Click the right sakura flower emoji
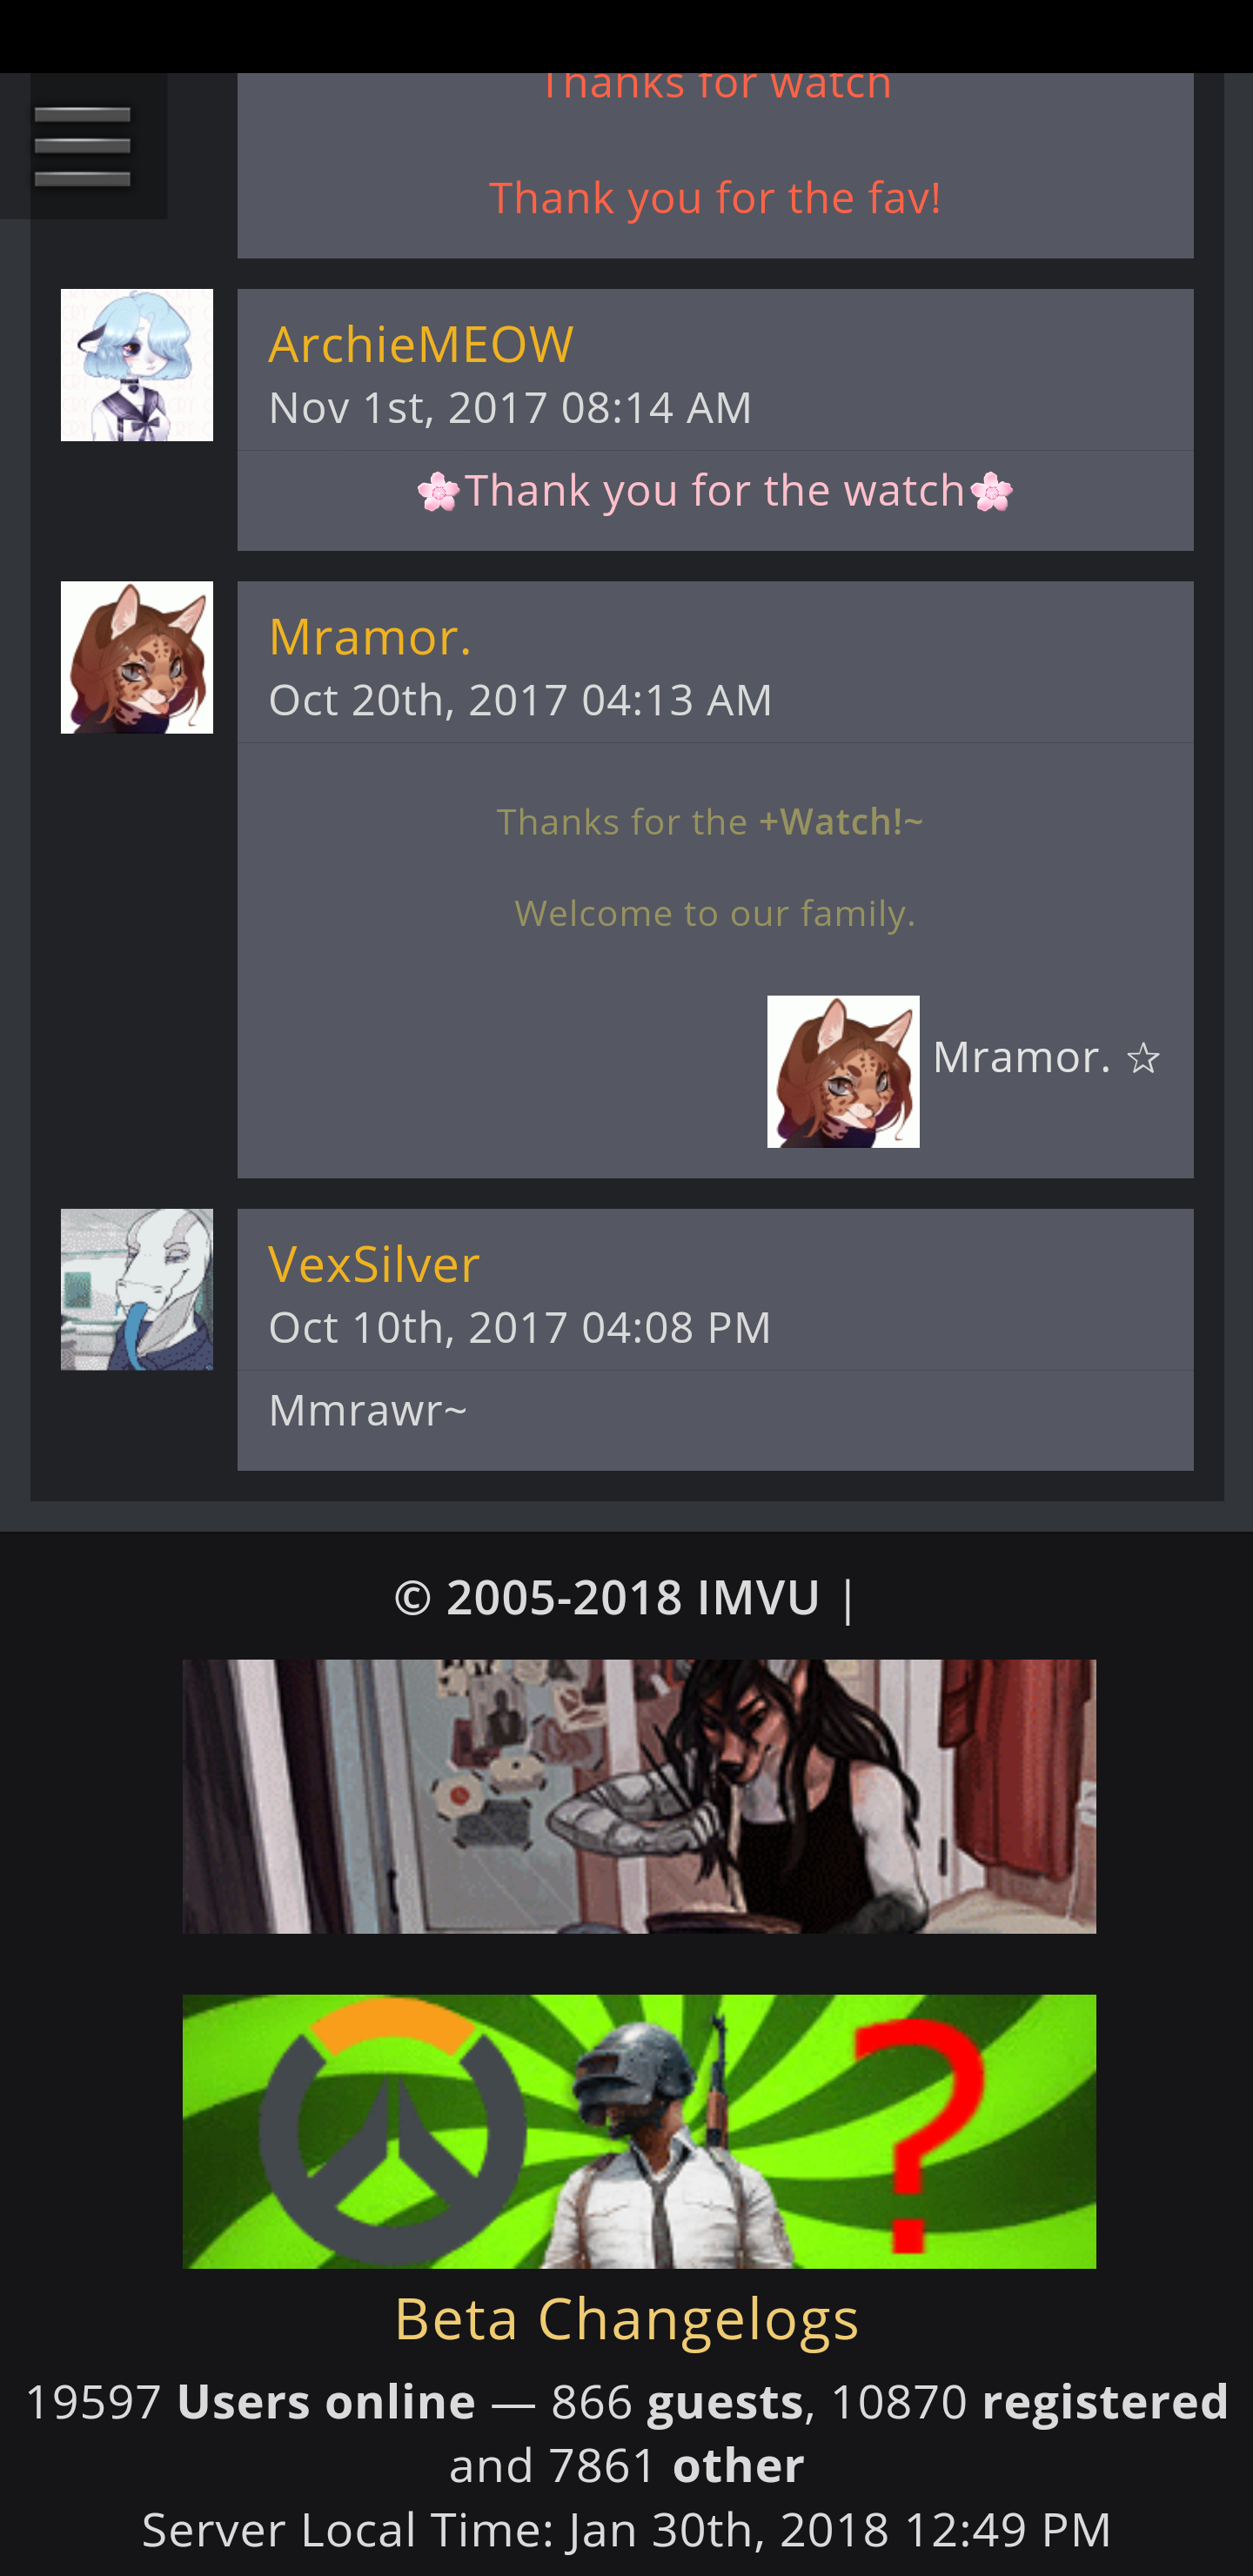 point(991,492)
